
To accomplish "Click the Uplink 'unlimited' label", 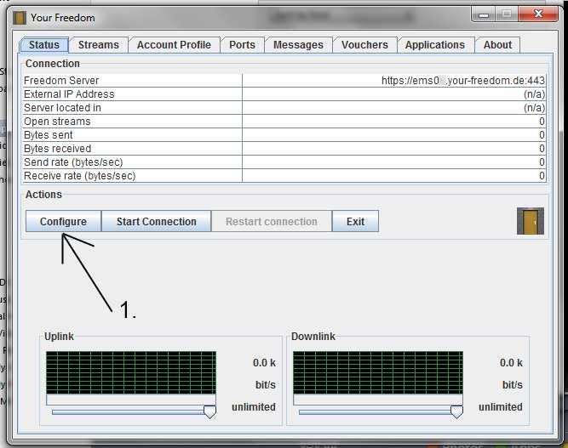I will point(254,407).
